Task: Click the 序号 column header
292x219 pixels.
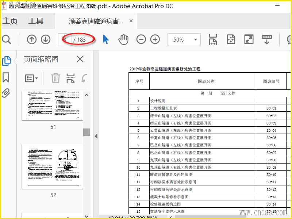Action: pos(139,81)
